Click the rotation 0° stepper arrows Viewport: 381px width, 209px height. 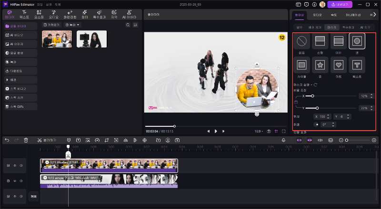tap(333, 124)
